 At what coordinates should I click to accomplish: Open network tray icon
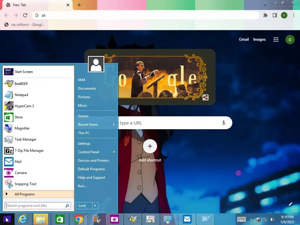pos(265,219)
